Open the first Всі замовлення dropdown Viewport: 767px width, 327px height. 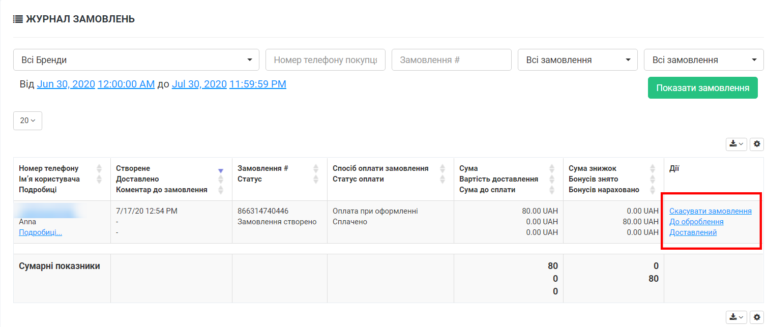(577, 60)
